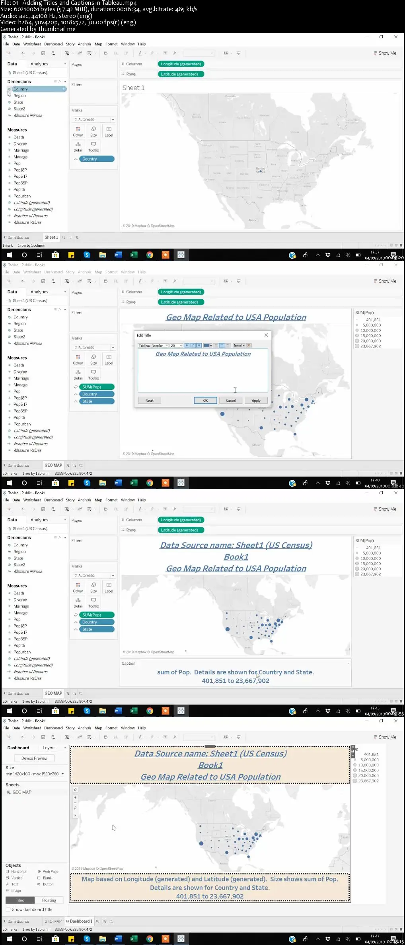Expand Show Me in Dashboard 1 window
Screen dimensions: 405x945
coord(385,737)
